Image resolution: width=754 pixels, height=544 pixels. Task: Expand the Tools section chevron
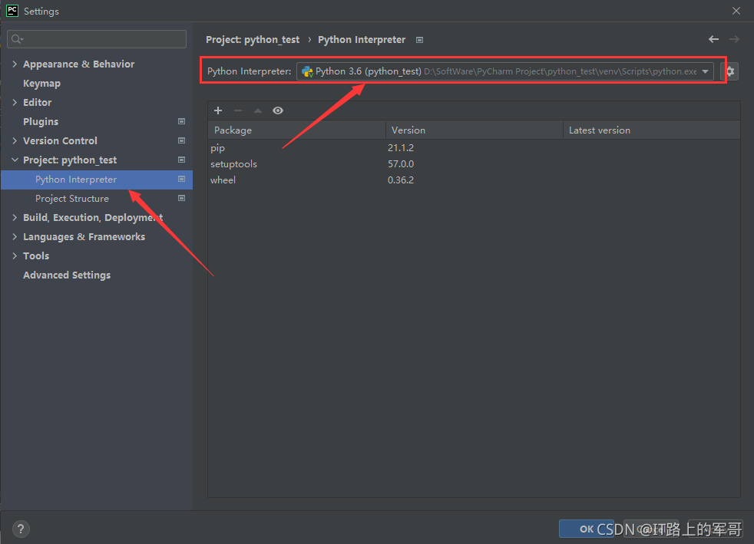[15, 256]
